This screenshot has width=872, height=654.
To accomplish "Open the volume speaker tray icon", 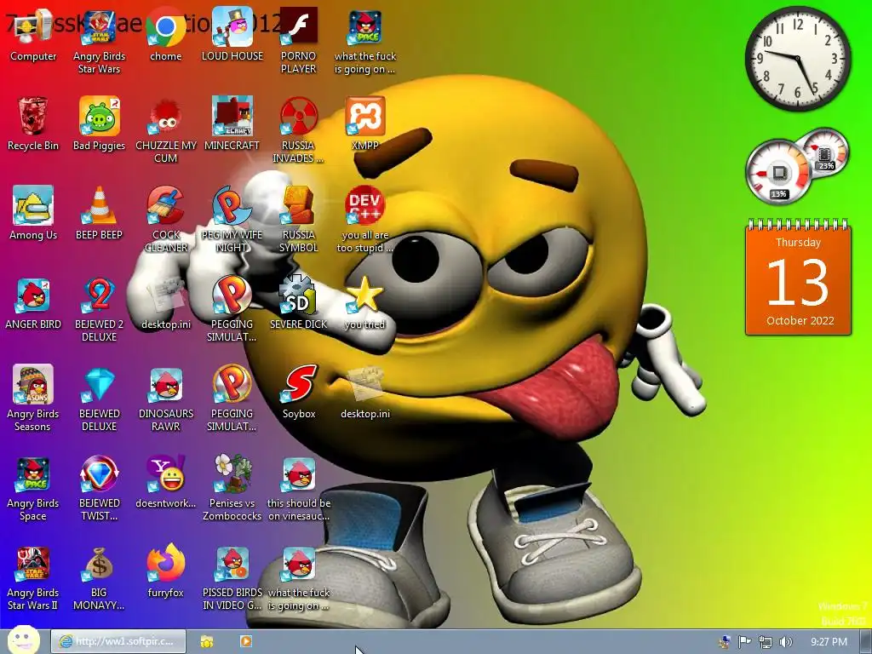I will [786, 642].
